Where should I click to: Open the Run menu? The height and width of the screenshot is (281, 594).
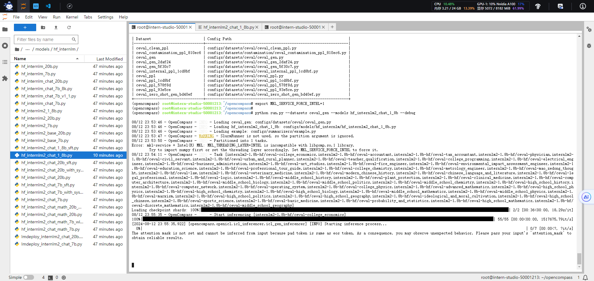[57, 17]
